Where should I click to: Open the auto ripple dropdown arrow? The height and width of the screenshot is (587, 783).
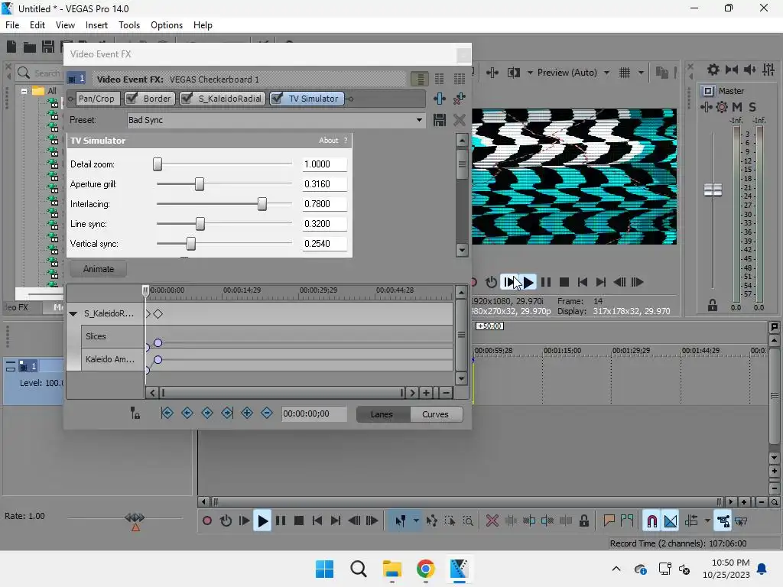click(x=707, y=521)
